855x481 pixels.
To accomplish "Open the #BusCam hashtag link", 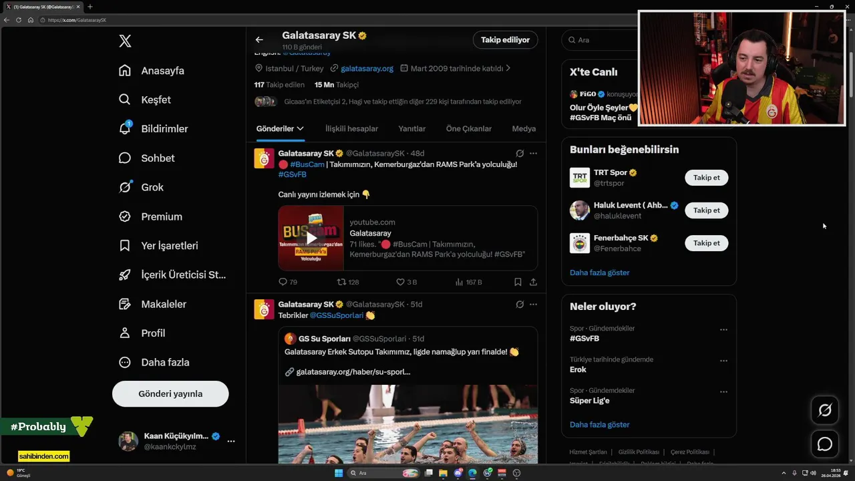I will (307, 164).
